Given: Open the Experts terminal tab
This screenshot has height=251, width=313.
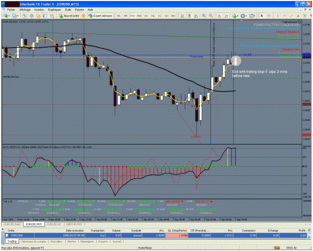Looking at the screenshot, I should click(103, 241).
